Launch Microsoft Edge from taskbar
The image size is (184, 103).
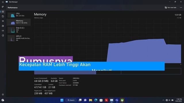pyautogui.click(x=96, y=100)
